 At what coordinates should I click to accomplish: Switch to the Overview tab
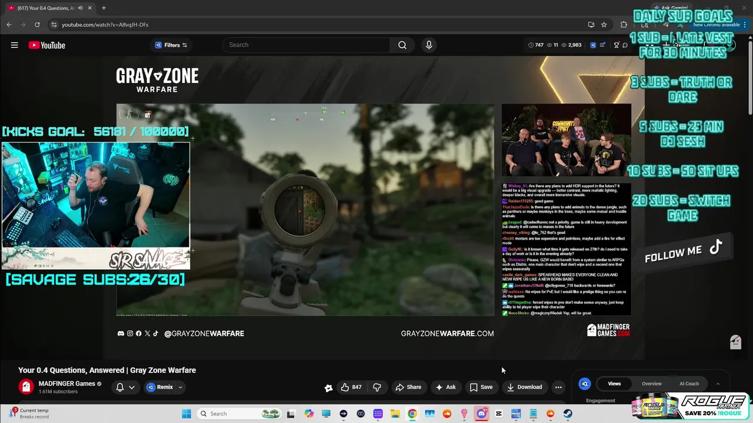pyautogui.click(x=652, y=384)
